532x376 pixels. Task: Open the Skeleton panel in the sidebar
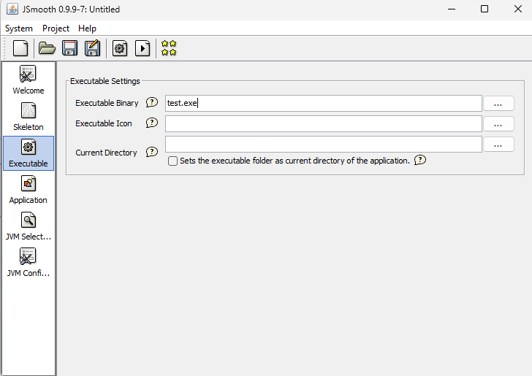click(x=28, y=117)
